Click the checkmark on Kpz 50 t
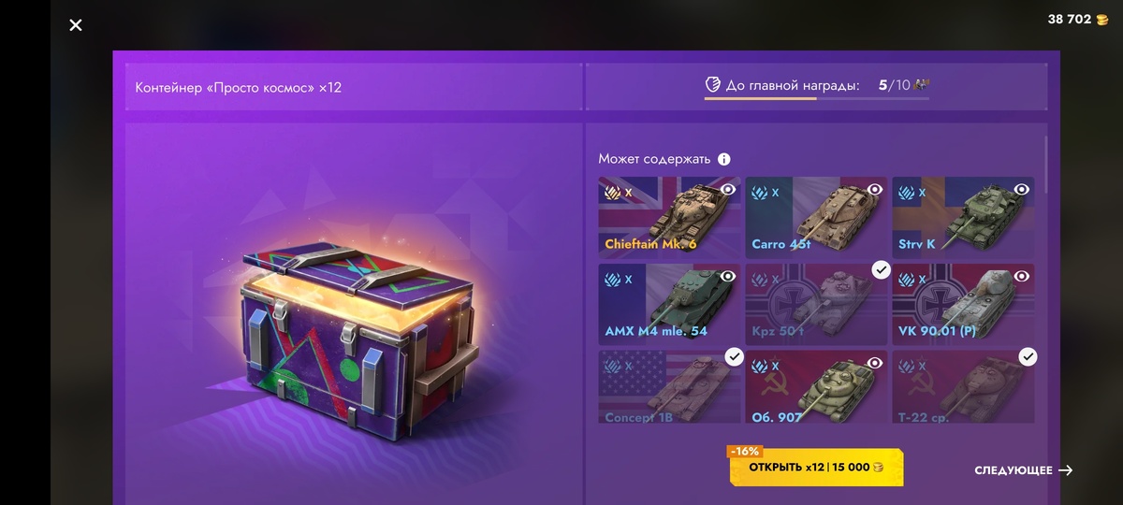The width and height of the screenshot is (1123, 505). click(881, 269)
